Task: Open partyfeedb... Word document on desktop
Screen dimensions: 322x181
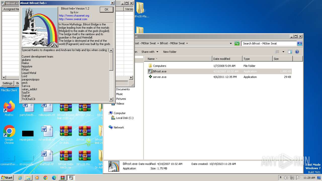Action: click(x=28, y=109)
